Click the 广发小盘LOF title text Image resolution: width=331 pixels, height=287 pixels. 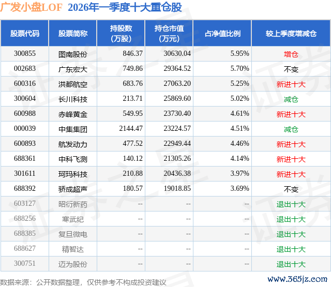click(31, 7)
